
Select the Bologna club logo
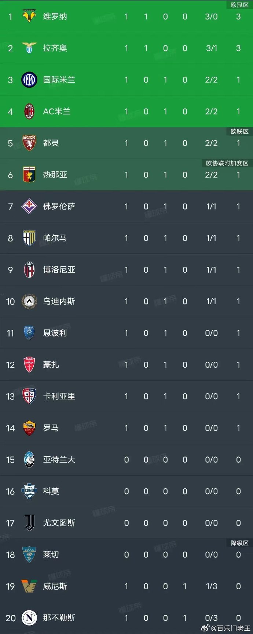coord(29,270)
